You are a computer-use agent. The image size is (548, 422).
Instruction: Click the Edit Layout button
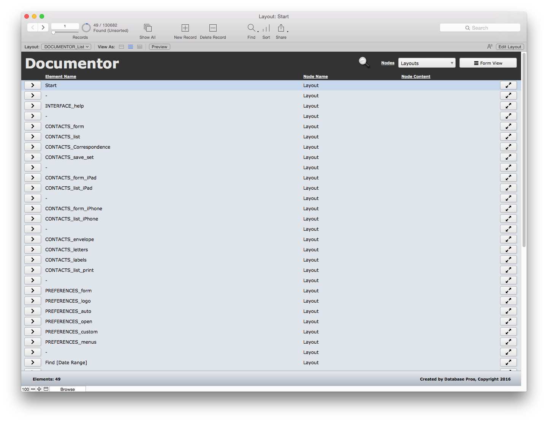click(x=510, y=47)
